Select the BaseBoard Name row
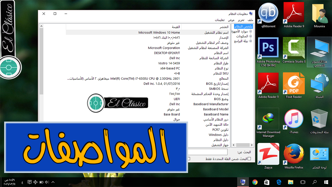332x187 pixels. click(x=148, y=114)
